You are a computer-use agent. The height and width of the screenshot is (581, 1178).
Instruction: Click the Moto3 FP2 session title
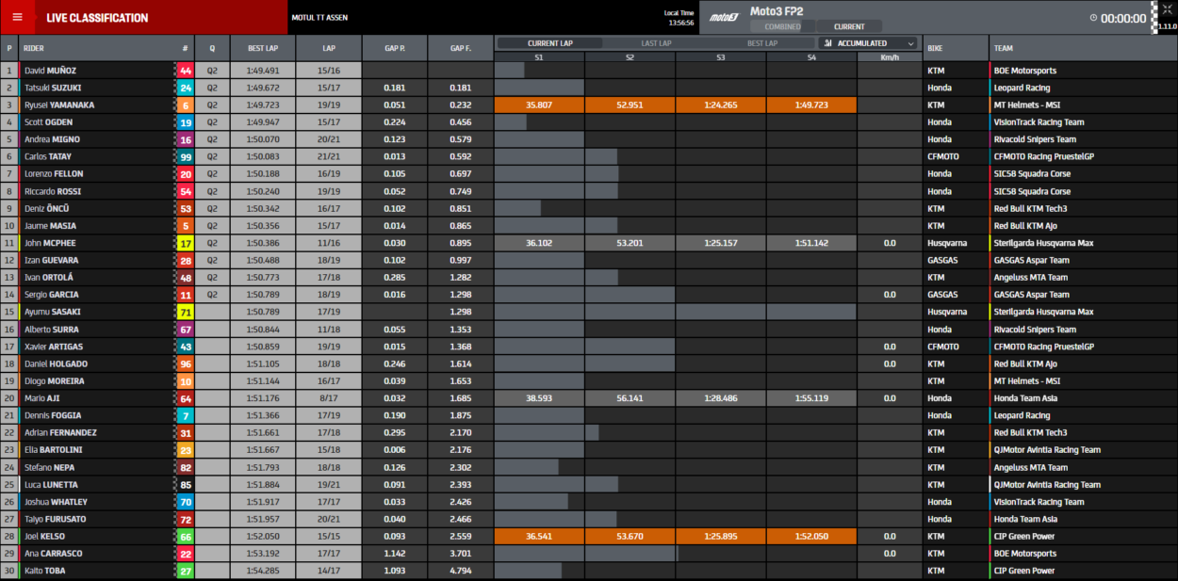click(x=776, y=11)
